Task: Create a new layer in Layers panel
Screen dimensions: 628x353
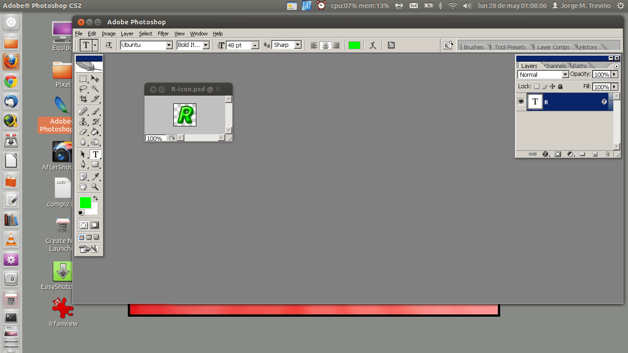Action: (x=594, y=154)
